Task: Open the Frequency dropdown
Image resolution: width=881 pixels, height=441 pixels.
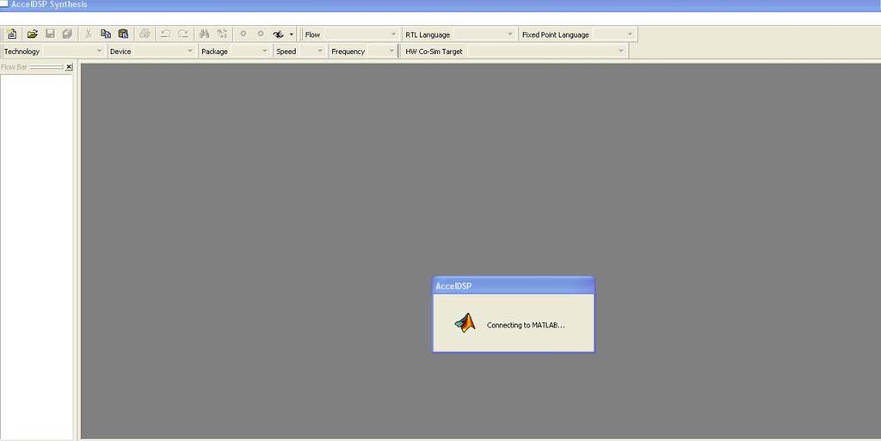Action: click(382, 51)
